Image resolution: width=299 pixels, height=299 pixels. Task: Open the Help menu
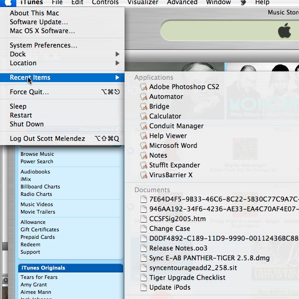point(262,2)
